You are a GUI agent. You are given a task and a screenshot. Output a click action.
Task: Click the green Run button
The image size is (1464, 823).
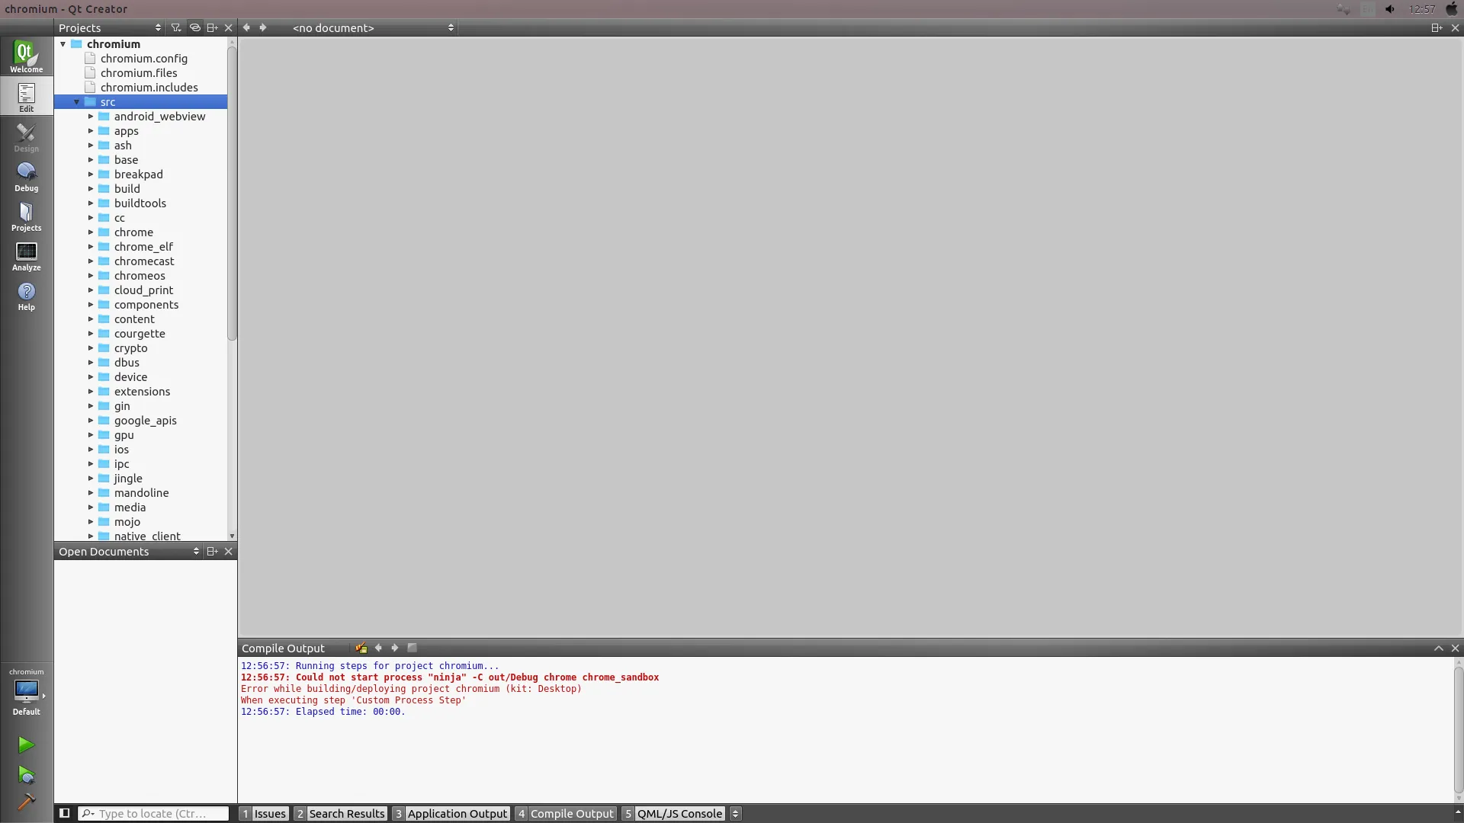(x=26, y=745)
